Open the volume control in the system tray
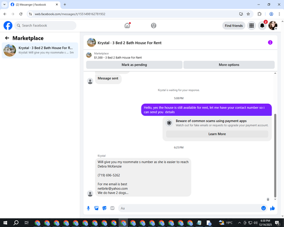Image resolution: width=284 pixels, height=227 pixels. tap(256, 222)
